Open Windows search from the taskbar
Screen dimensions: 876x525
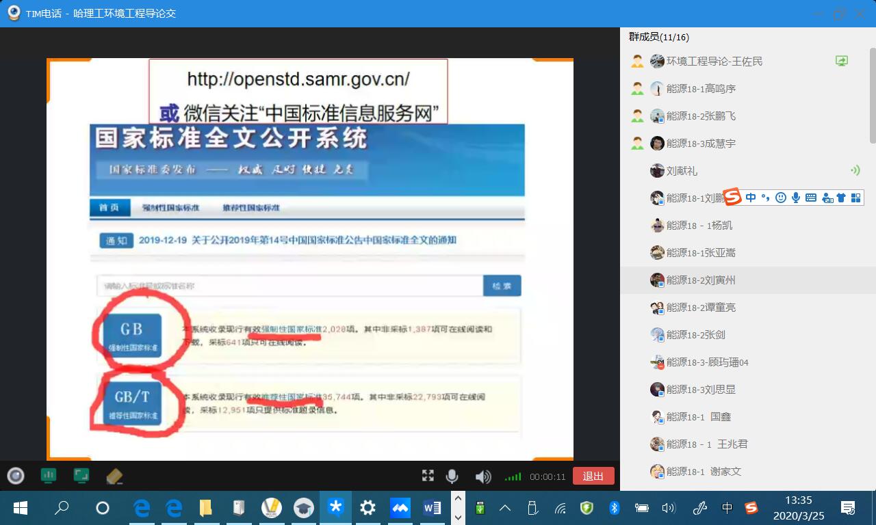pos(62,508)
